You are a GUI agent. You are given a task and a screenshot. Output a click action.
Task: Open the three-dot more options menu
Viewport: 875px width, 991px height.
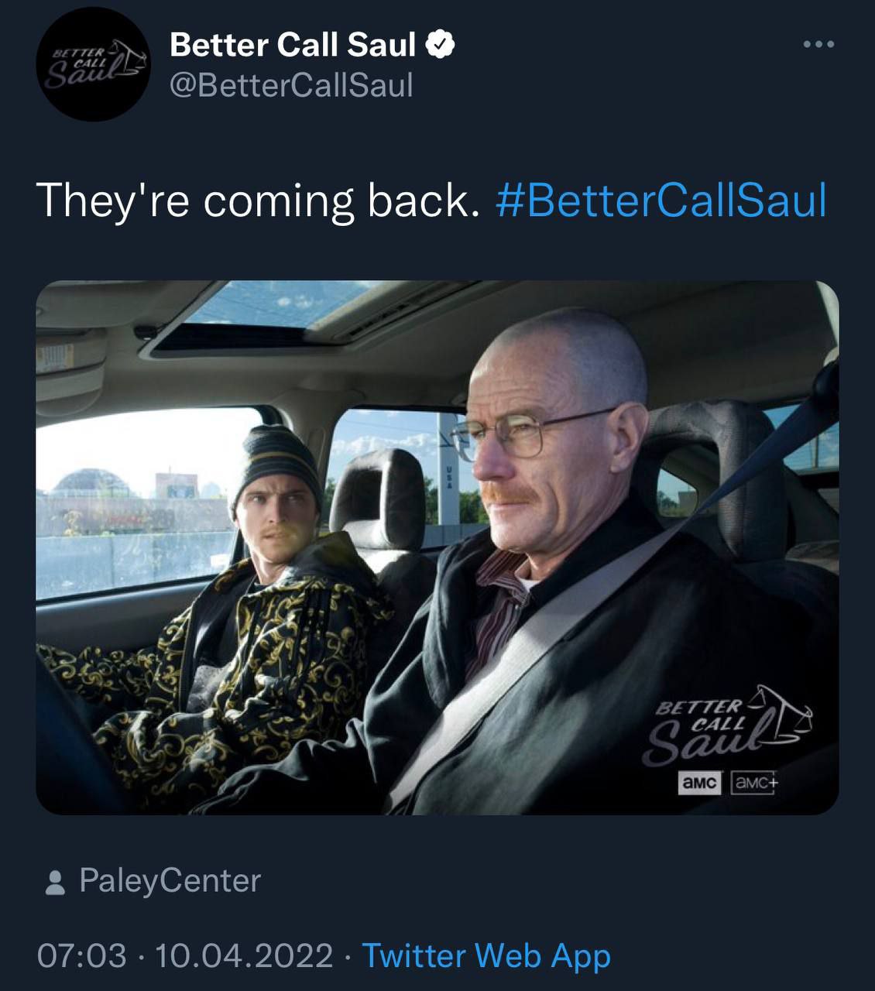[x=818, y=45]
